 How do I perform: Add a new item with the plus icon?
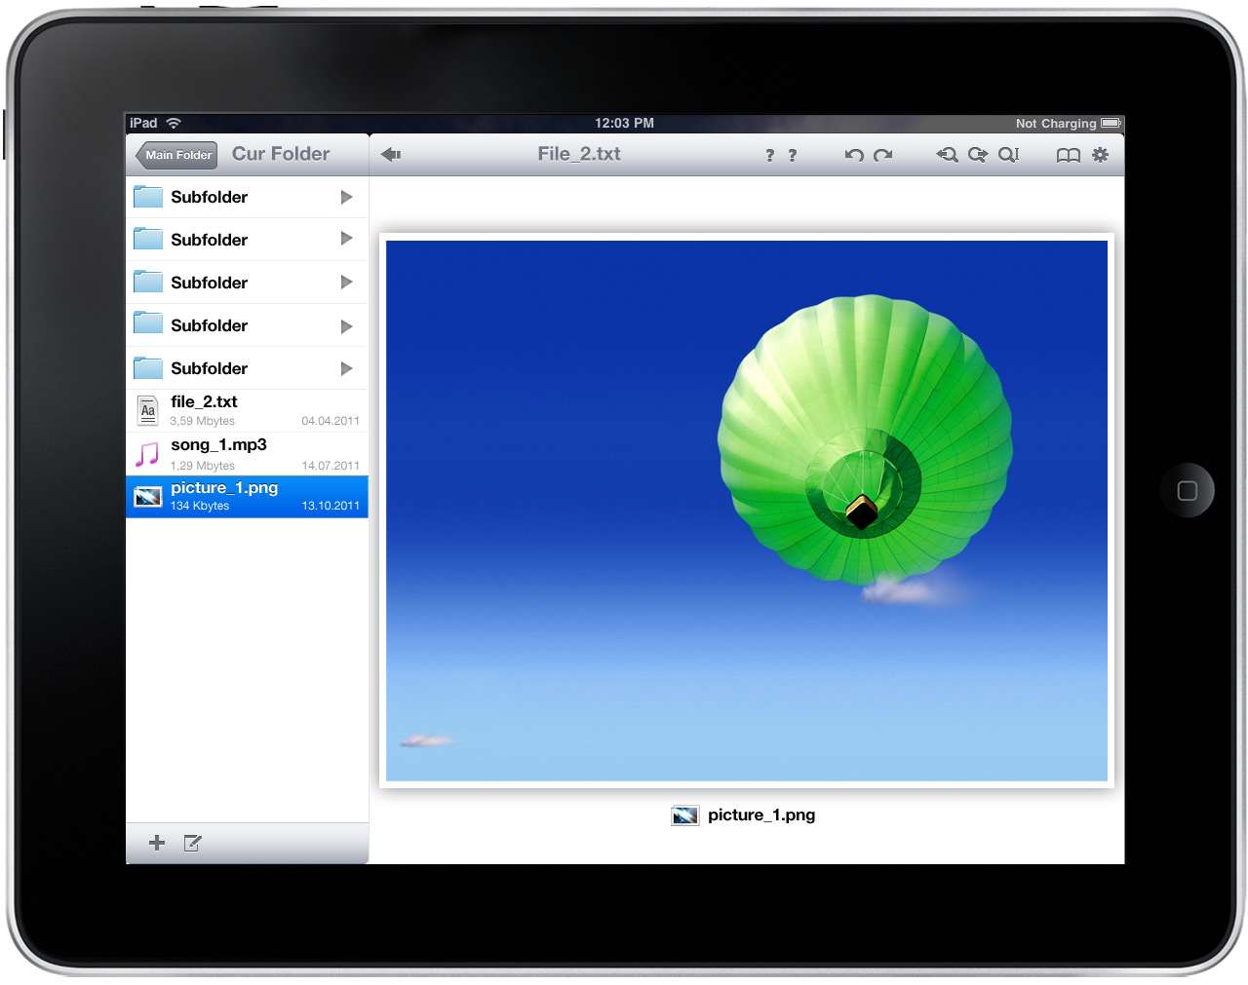157,843
